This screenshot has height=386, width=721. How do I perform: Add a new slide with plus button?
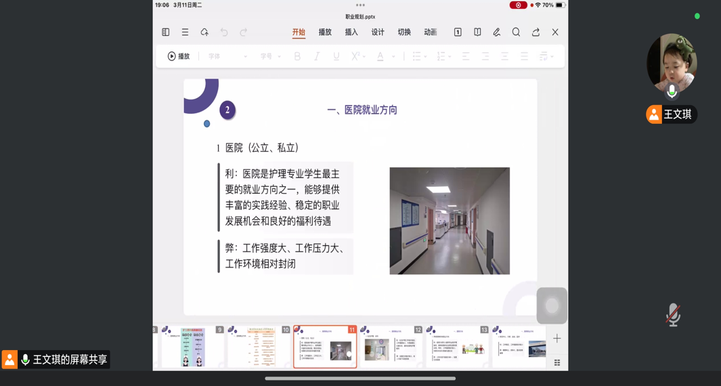(557, 339)
